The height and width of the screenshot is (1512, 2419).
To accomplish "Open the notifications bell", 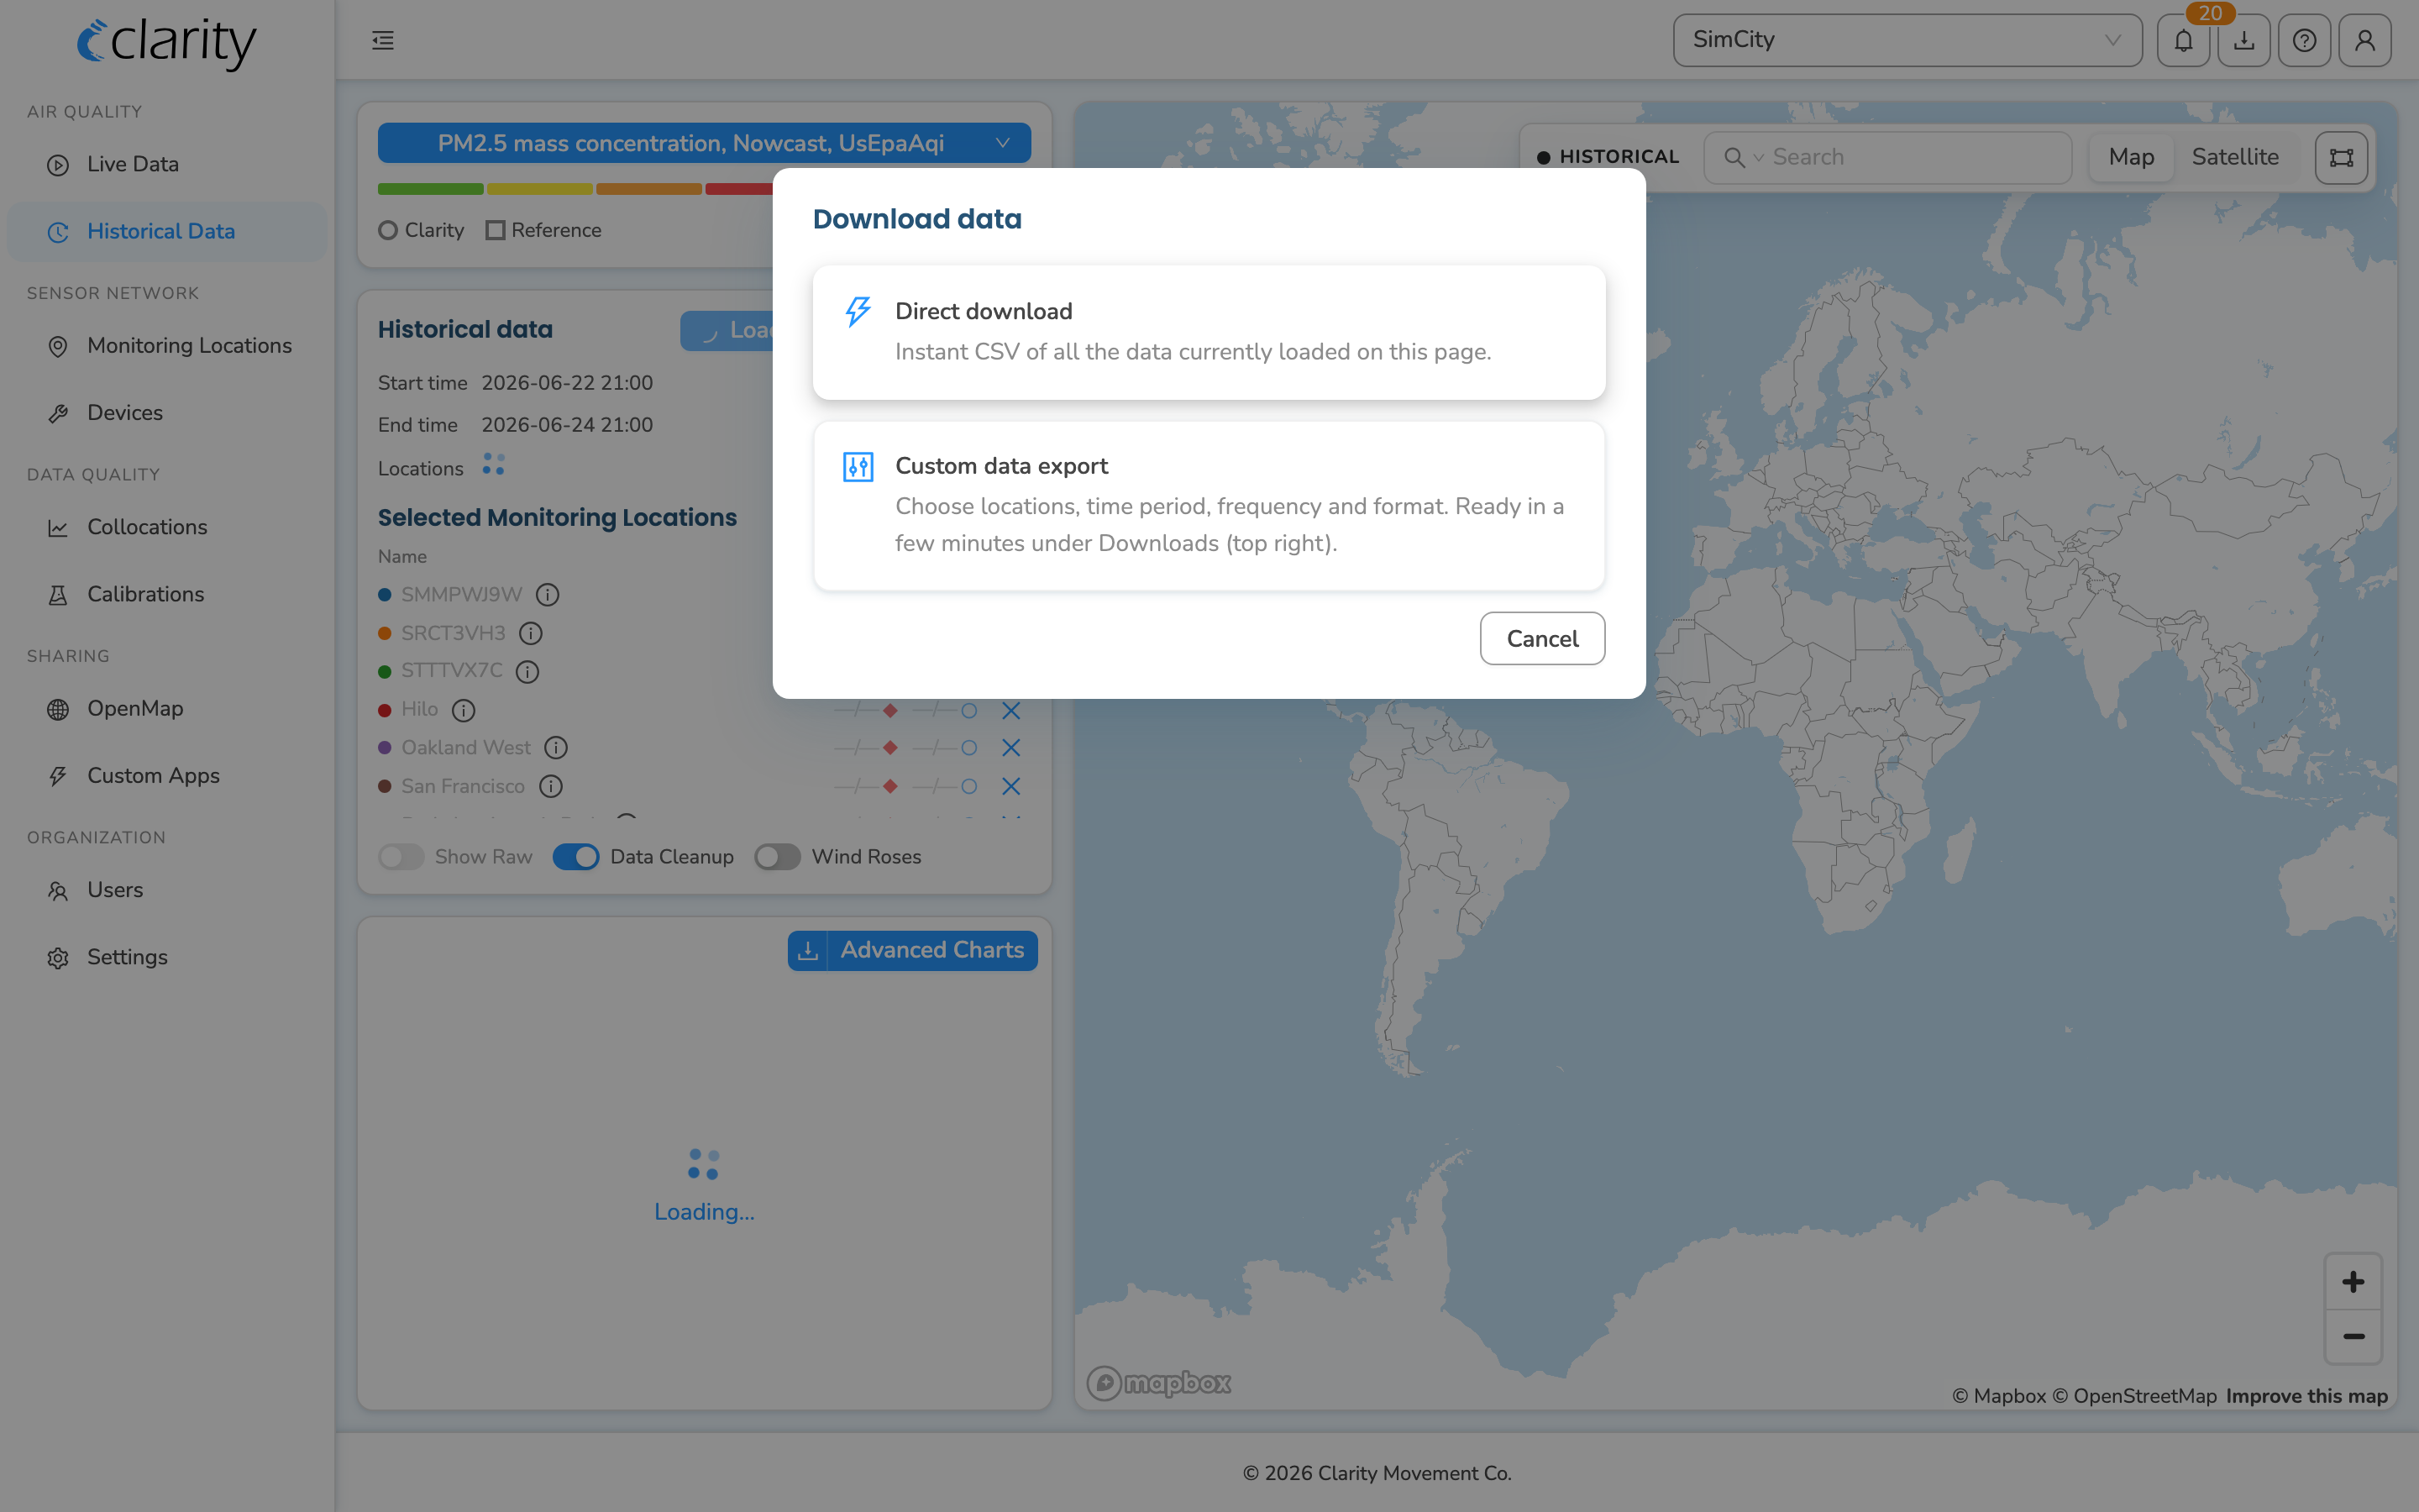I will pos(2183,40).
